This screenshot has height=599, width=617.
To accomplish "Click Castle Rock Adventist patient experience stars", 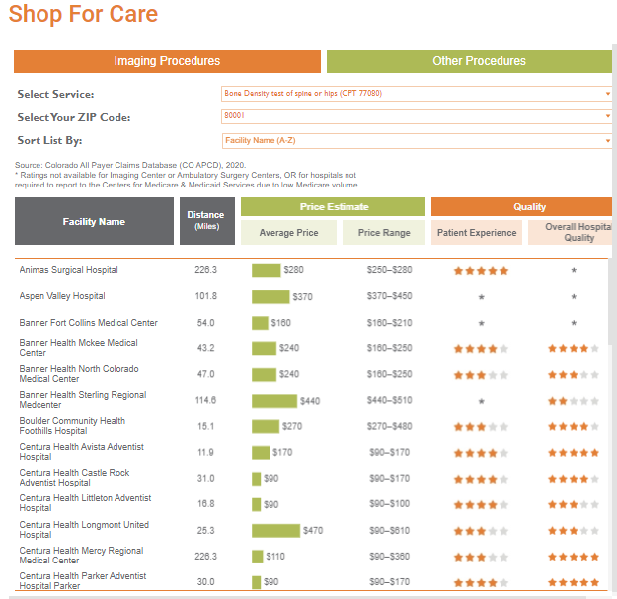I will pos(481,479).
